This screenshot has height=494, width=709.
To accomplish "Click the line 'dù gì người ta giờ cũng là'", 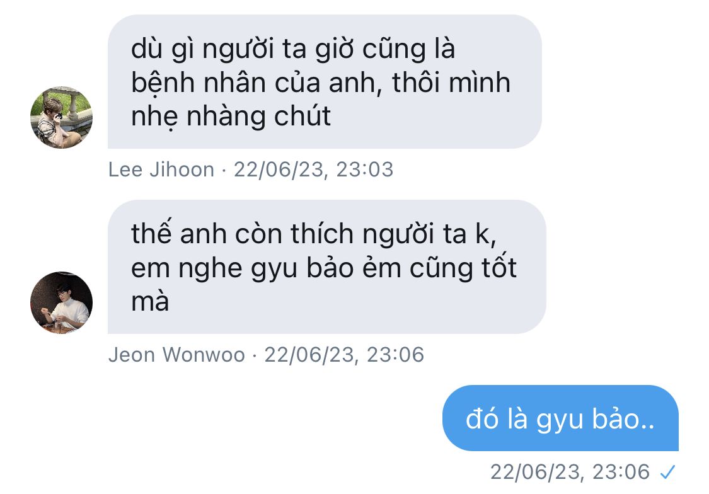I will point(293,49).
